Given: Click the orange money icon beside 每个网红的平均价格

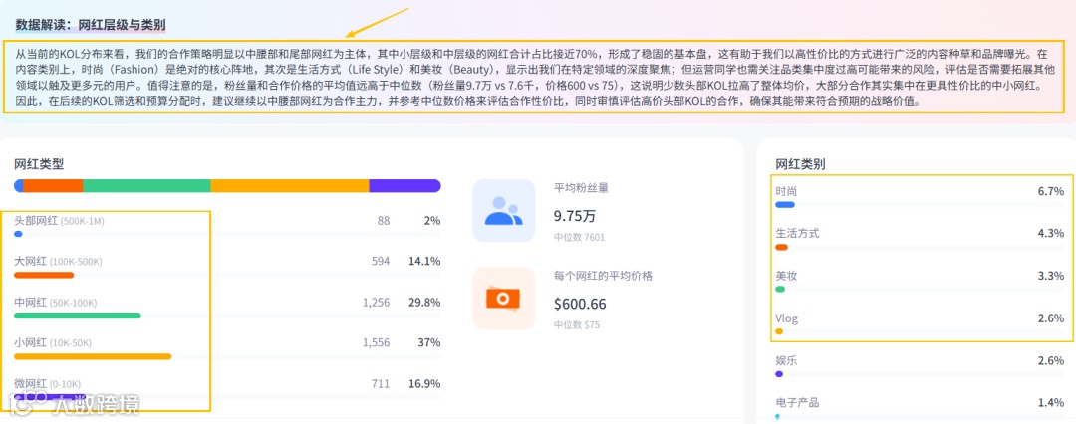Looking at the screenshot, I should pyautogui.click(x=504, y=299).
